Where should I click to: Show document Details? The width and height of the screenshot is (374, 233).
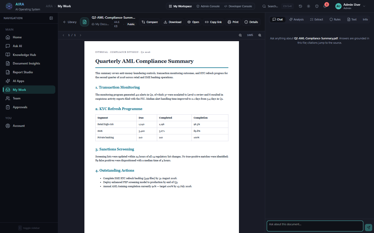click(251, 22)
